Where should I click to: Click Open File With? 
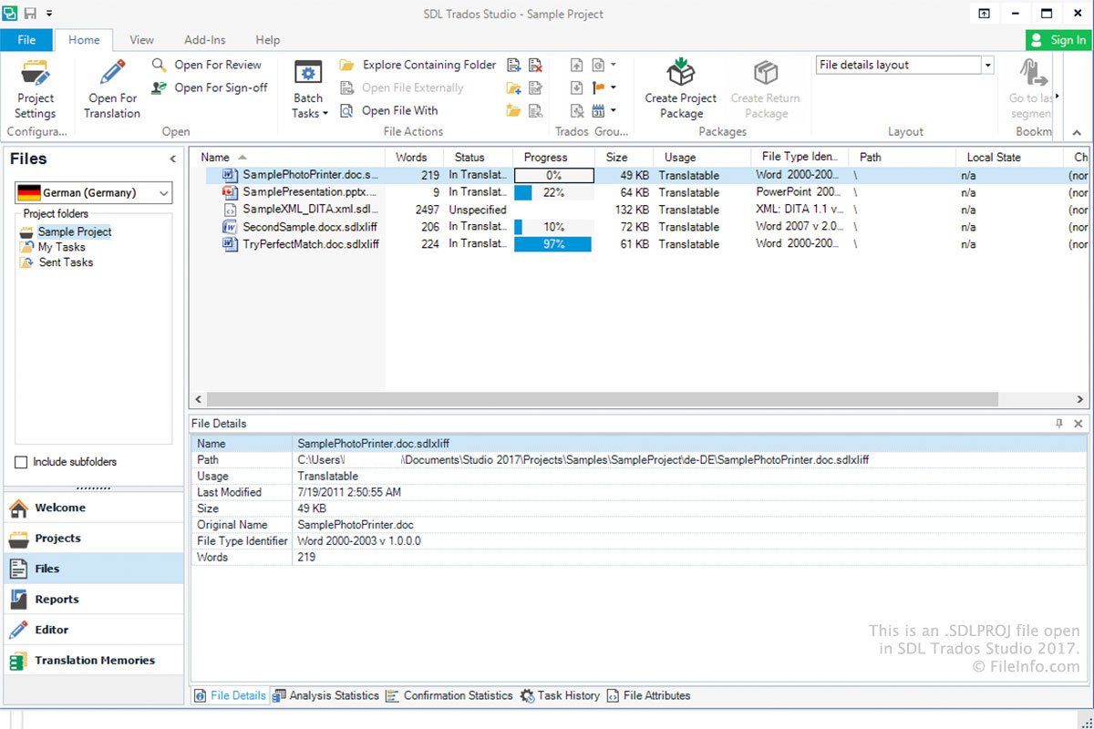(x=389, y=110)
